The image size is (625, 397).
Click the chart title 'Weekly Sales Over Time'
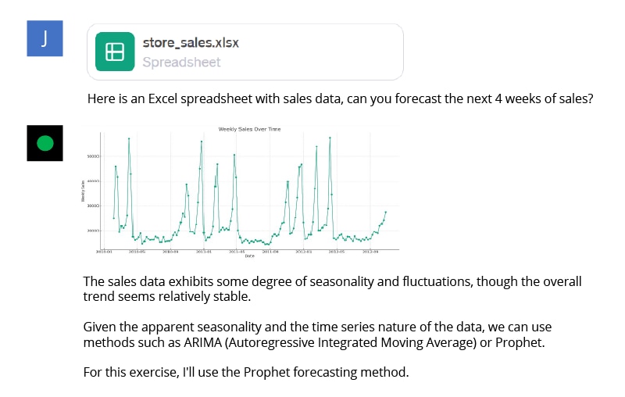[249, 129]
